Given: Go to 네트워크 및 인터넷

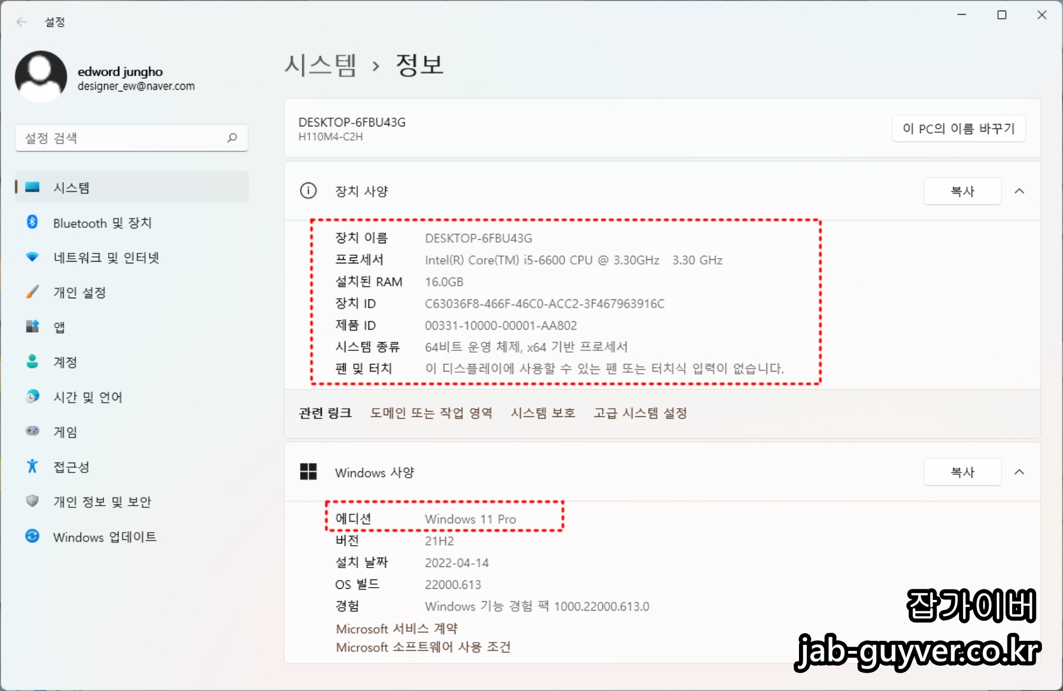Looking at the screenshot, I should [x=132, y=258].
